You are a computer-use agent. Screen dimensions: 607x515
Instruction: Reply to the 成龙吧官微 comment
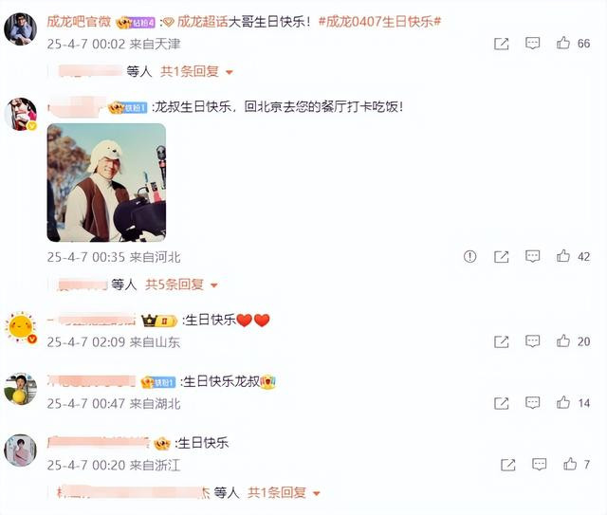click(x=533, y=43)
